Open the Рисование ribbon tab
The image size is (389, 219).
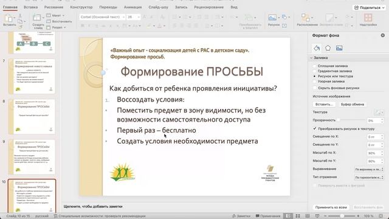coord(53,7)
